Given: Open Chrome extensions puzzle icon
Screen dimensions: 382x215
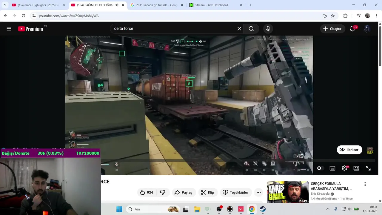Looking at the screenshot, I should click(346, 16).
